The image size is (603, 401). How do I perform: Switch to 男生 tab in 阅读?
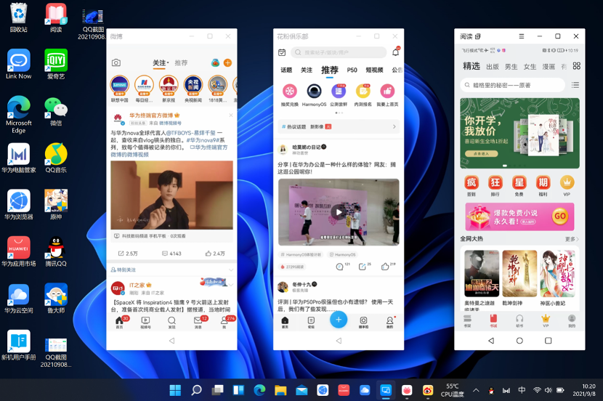(511, 67)
